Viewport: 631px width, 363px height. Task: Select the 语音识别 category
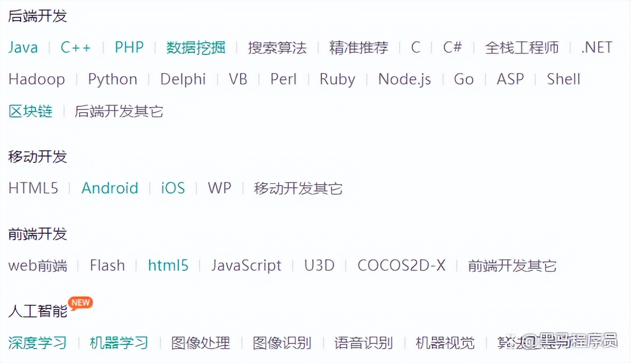coord(363,342)
